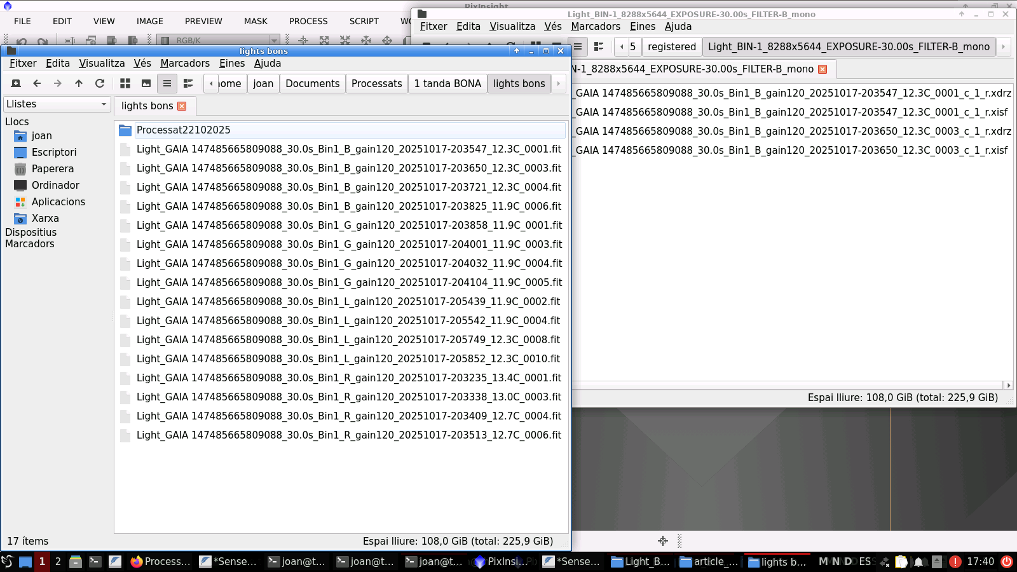Switch to thumbnail view mode

(x=146, y=83)
